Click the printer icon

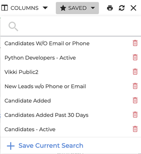click(110, 8)
